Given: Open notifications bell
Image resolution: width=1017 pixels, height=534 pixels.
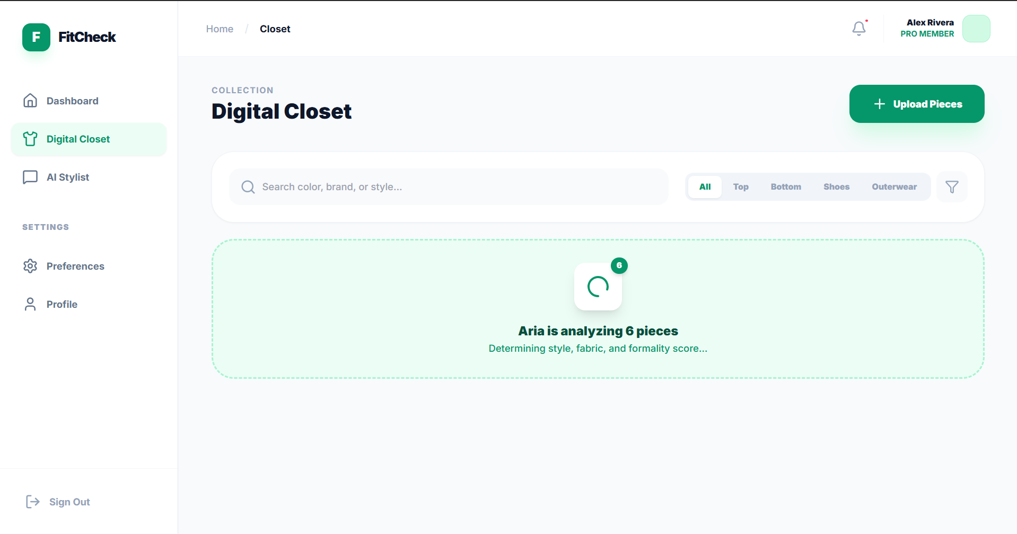Looking at the screenshot, I should (859, 28).
